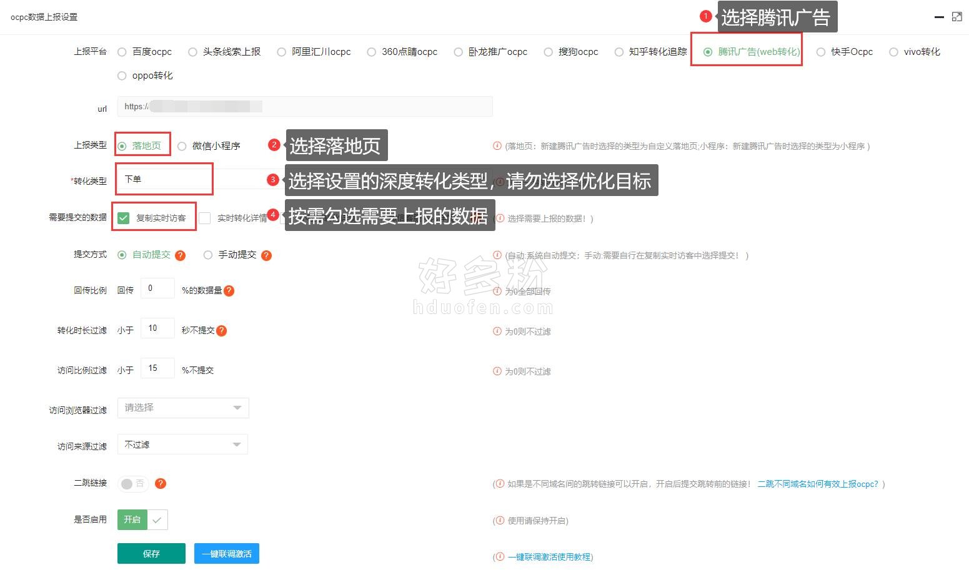Click info icon in 访问比例过滤 hint
Screen dimensions: 969x570
click(x=497, y=371)
